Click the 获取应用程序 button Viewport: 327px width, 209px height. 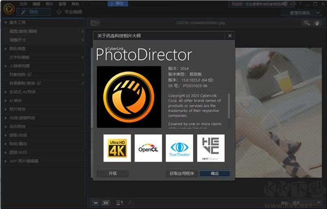tap(182, 174)
